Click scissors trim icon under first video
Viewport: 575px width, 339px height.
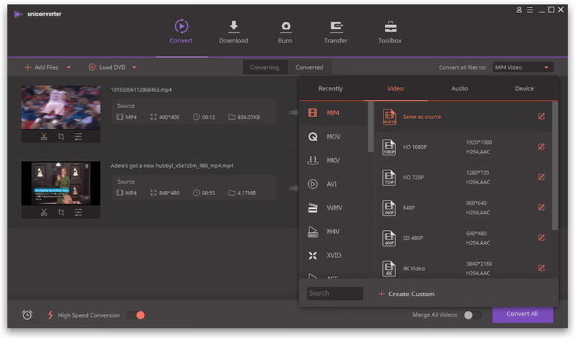[x=44, y=136]
